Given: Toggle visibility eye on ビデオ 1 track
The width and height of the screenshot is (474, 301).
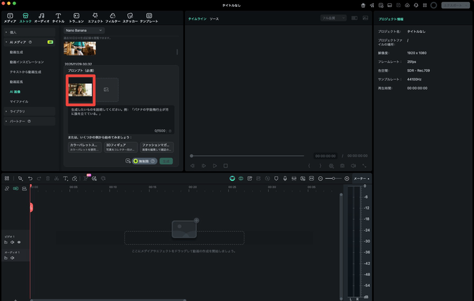Looking at the screenshot, I should point(19,241).
